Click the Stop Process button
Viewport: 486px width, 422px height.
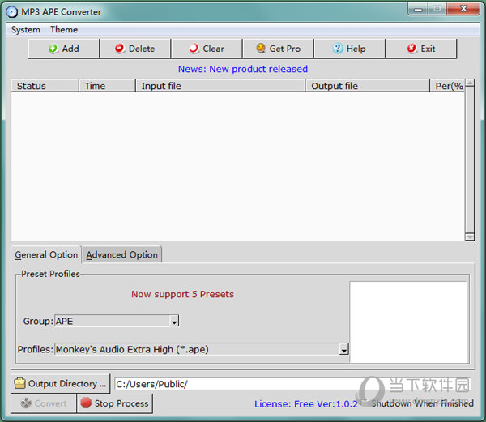point(115,403)
